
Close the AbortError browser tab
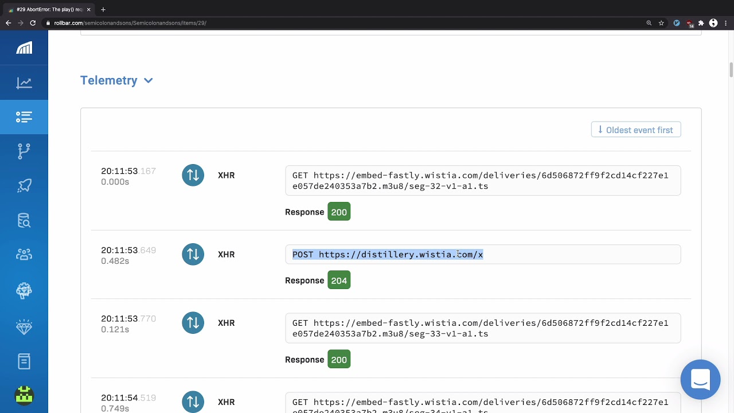[89, 9]
